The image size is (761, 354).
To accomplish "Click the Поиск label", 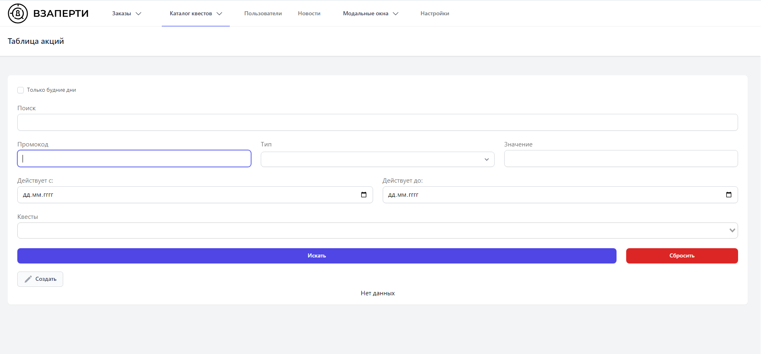I will pyautogui.click(x=27, y=108).
